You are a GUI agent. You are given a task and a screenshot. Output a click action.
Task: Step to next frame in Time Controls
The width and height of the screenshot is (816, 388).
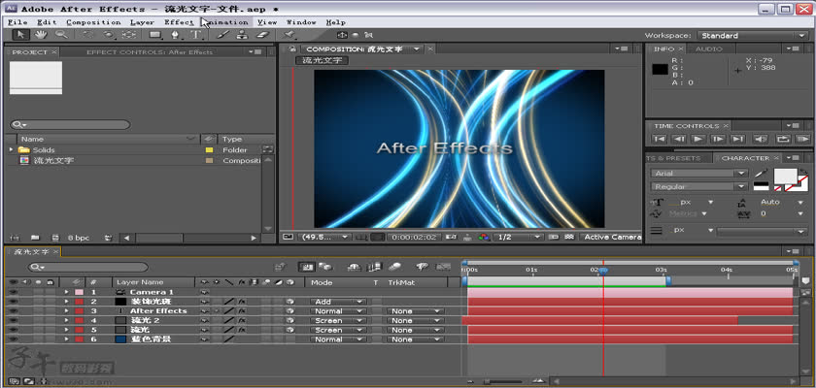(718, 139)
